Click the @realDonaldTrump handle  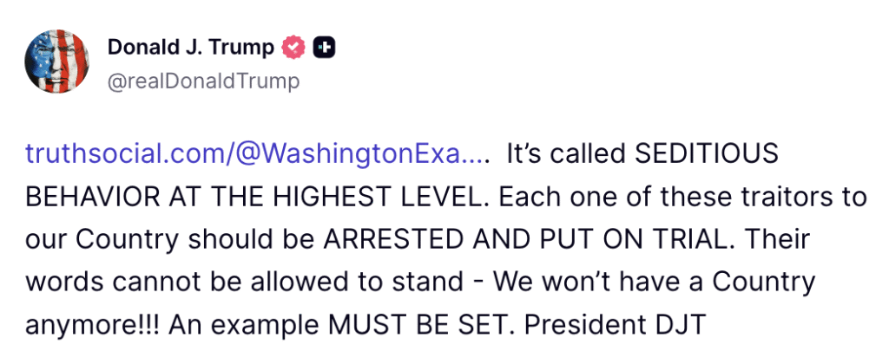(x=203, y=81)
